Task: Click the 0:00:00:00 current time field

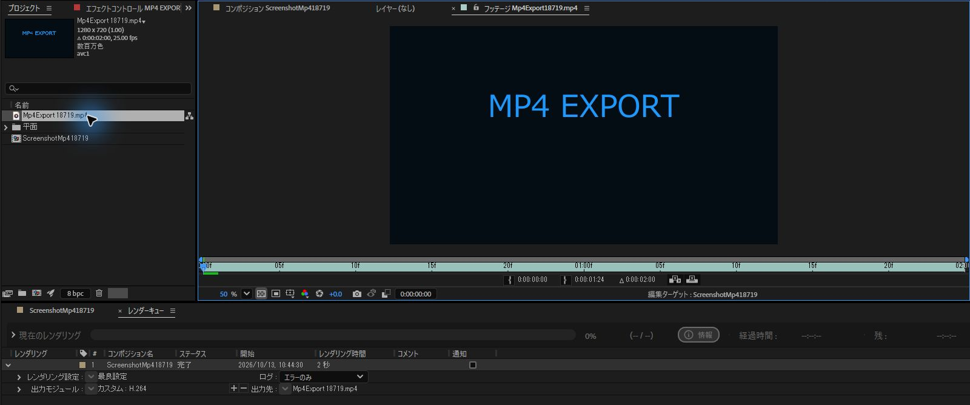Action: click(416, 294)
